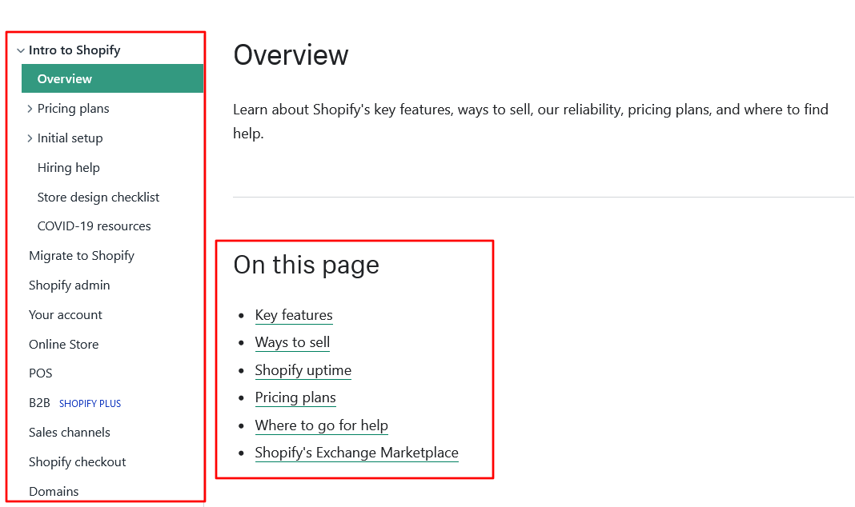Open COVID-19 resources
Viewport: 855px width, 507px height.
(x=94, y=226)
